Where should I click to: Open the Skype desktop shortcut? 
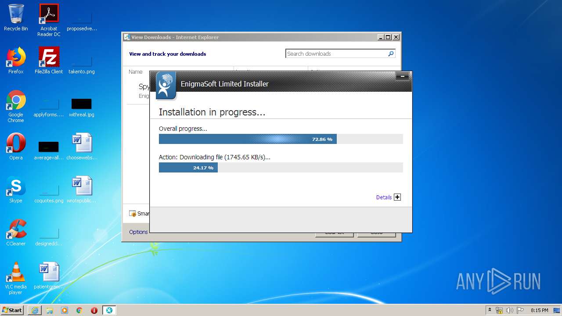[16, 190]
